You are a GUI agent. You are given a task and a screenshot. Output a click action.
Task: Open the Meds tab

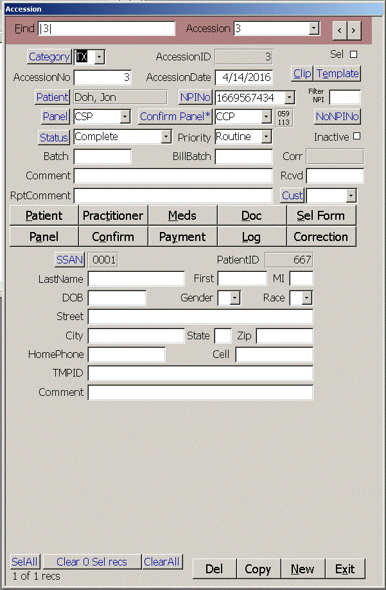coord(182,216)
